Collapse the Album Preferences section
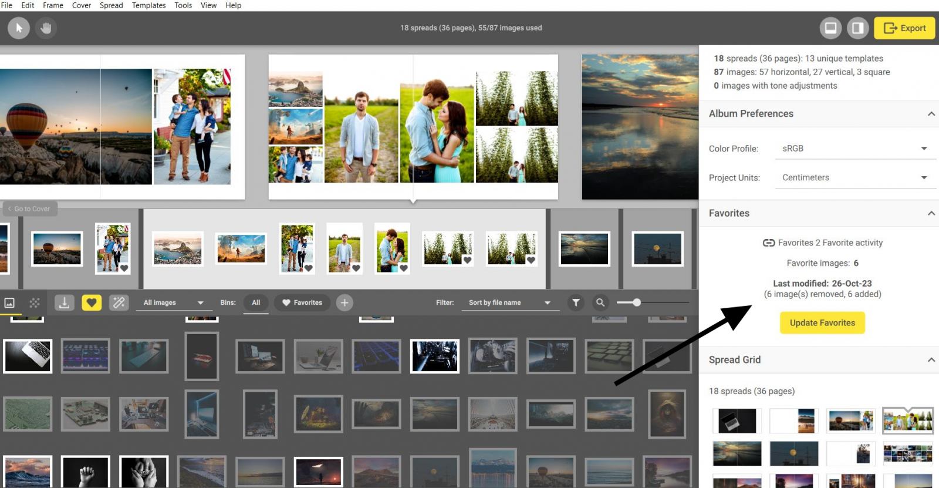 pos(931,114)
